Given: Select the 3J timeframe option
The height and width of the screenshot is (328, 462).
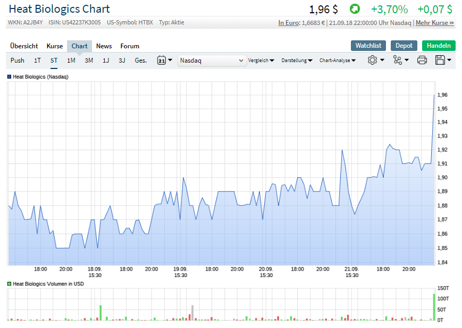Looking at the screenshot, I should pos(122,61).
